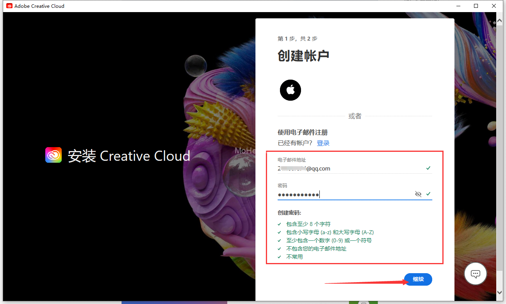The height and width of the screenshot is (304, 506).
Task: Open the chat support bubble
Action: pyautogui.click(x=475, y=274)
